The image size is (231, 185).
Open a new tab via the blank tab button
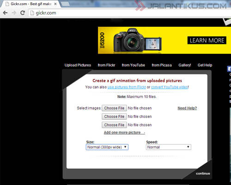click(x=65, y=4)
